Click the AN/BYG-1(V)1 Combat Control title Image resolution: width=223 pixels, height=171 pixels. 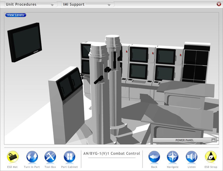coord(112,154)
